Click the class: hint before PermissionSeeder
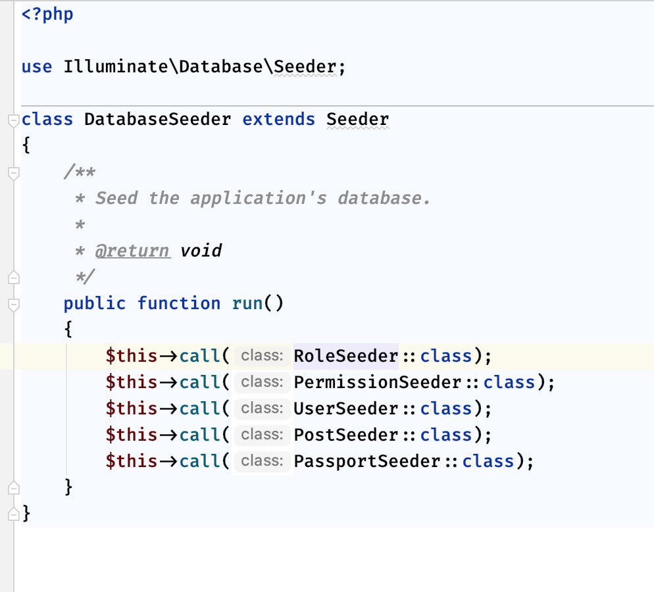Image resolution: width=654 pixels, height=592 pixels. click(262, 382)
